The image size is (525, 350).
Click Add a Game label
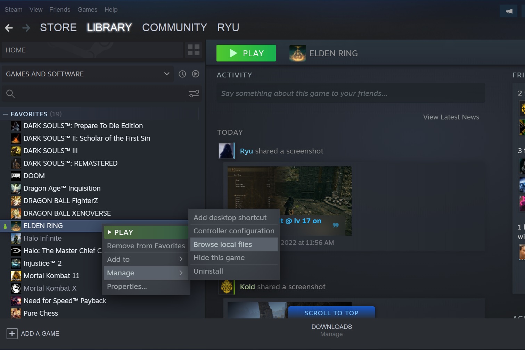40,334
